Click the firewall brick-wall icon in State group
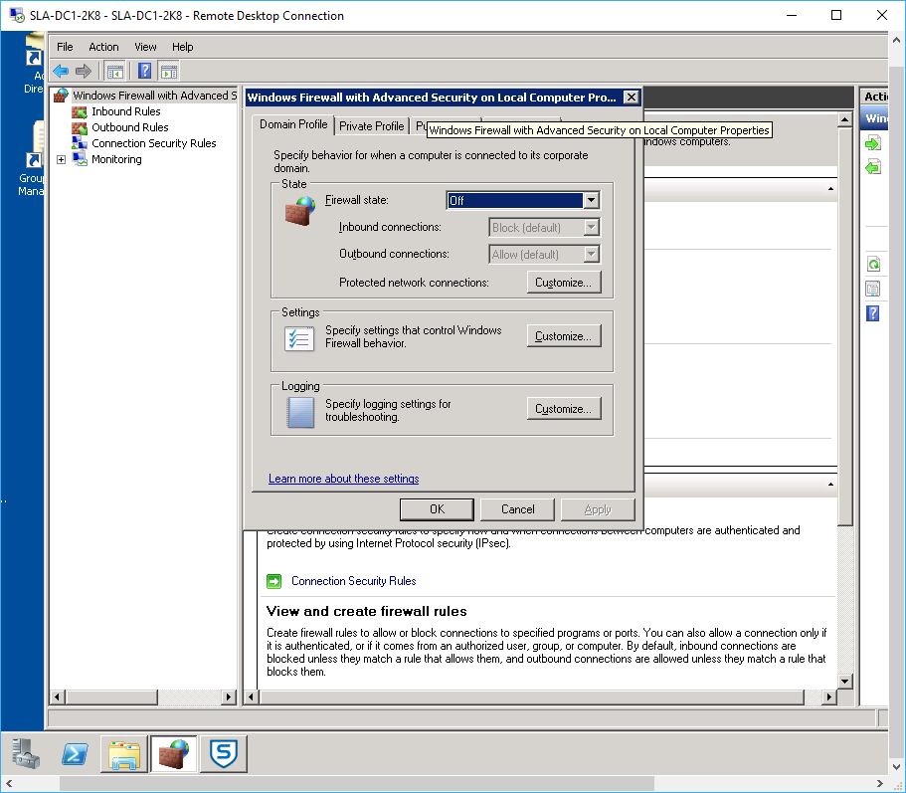The height and width of the screenshot is (793, 906). click(x=300, y=210)
